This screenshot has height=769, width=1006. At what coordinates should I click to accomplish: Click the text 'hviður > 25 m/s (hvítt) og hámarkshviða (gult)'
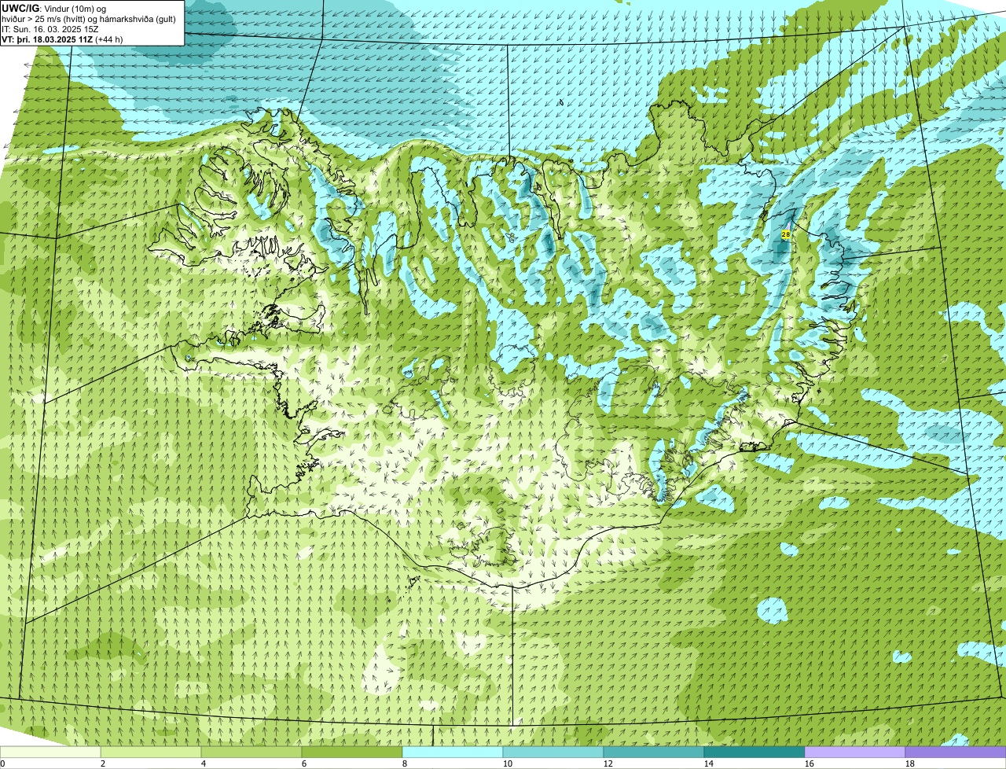pos(89,18)
